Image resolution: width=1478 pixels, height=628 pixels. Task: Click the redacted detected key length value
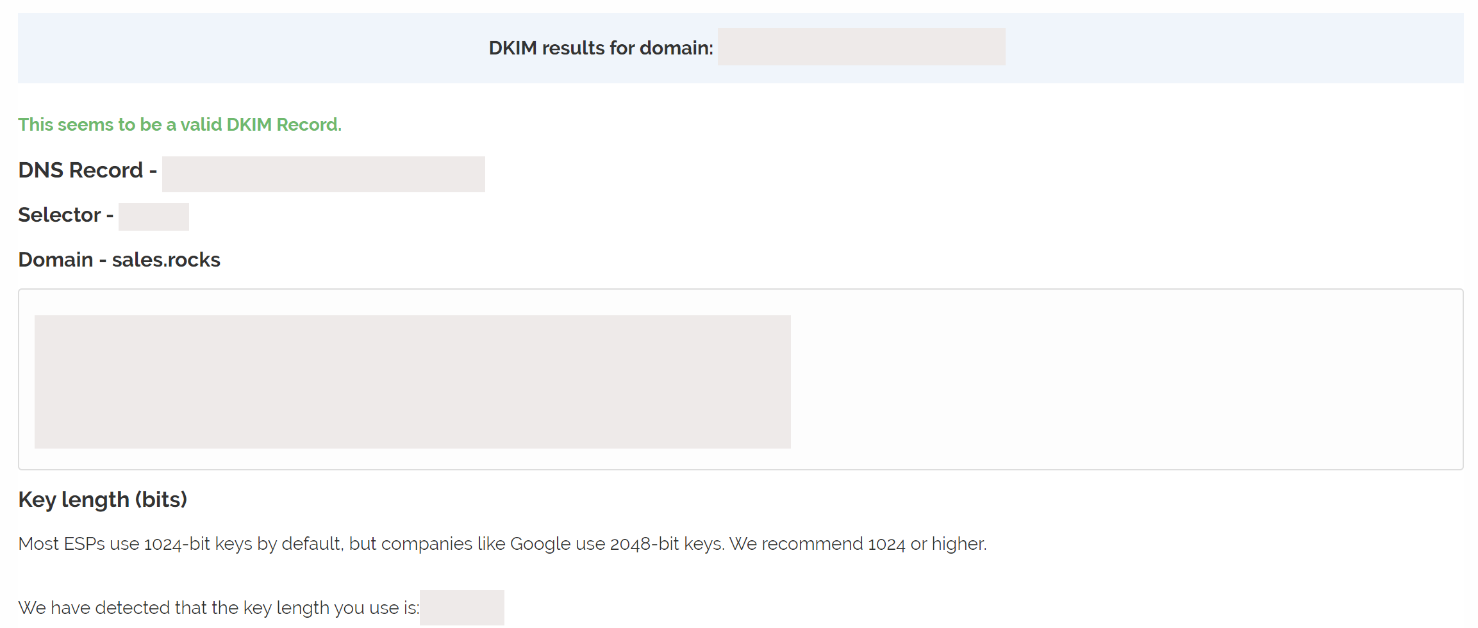461,607
